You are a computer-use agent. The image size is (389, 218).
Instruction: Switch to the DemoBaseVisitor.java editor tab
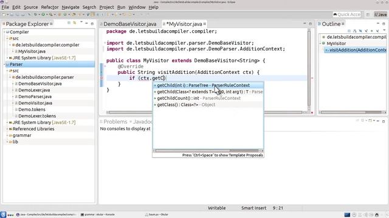pos(129,24)
